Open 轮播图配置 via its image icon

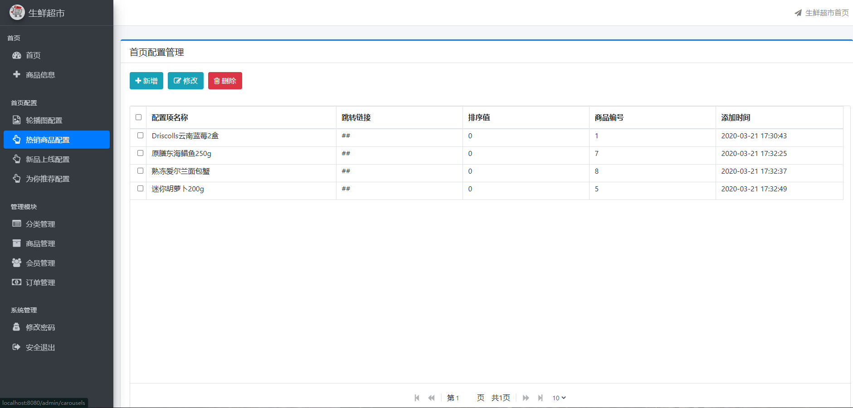point(17,120)
